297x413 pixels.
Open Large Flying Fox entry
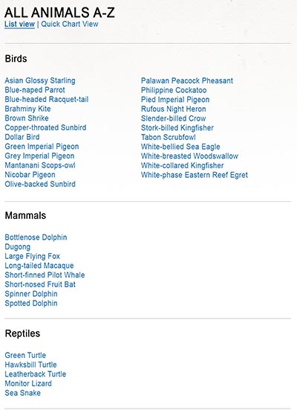pos(33,256)
